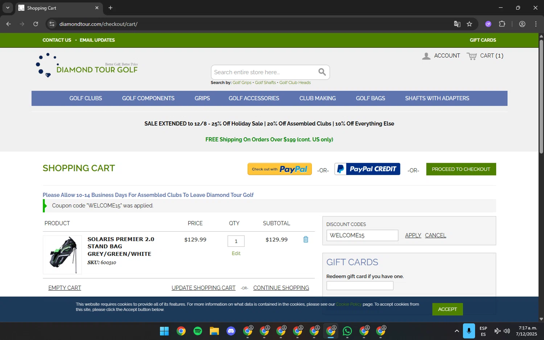The width and height of the screenshot is (544, 340).
Task: Open the Grips menu
Action: click(x=202, y=98)
